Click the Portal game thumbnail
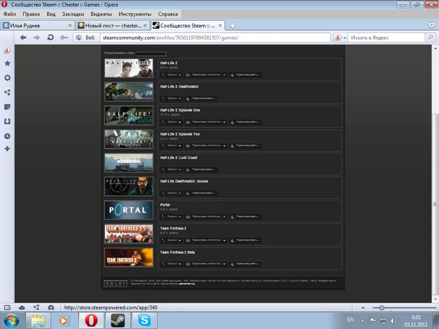439x329 pixels. 129,210
